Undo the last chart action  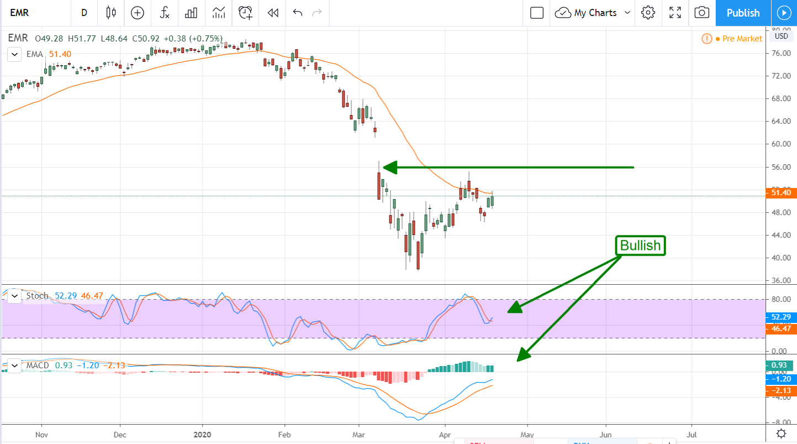click(298, 13)
